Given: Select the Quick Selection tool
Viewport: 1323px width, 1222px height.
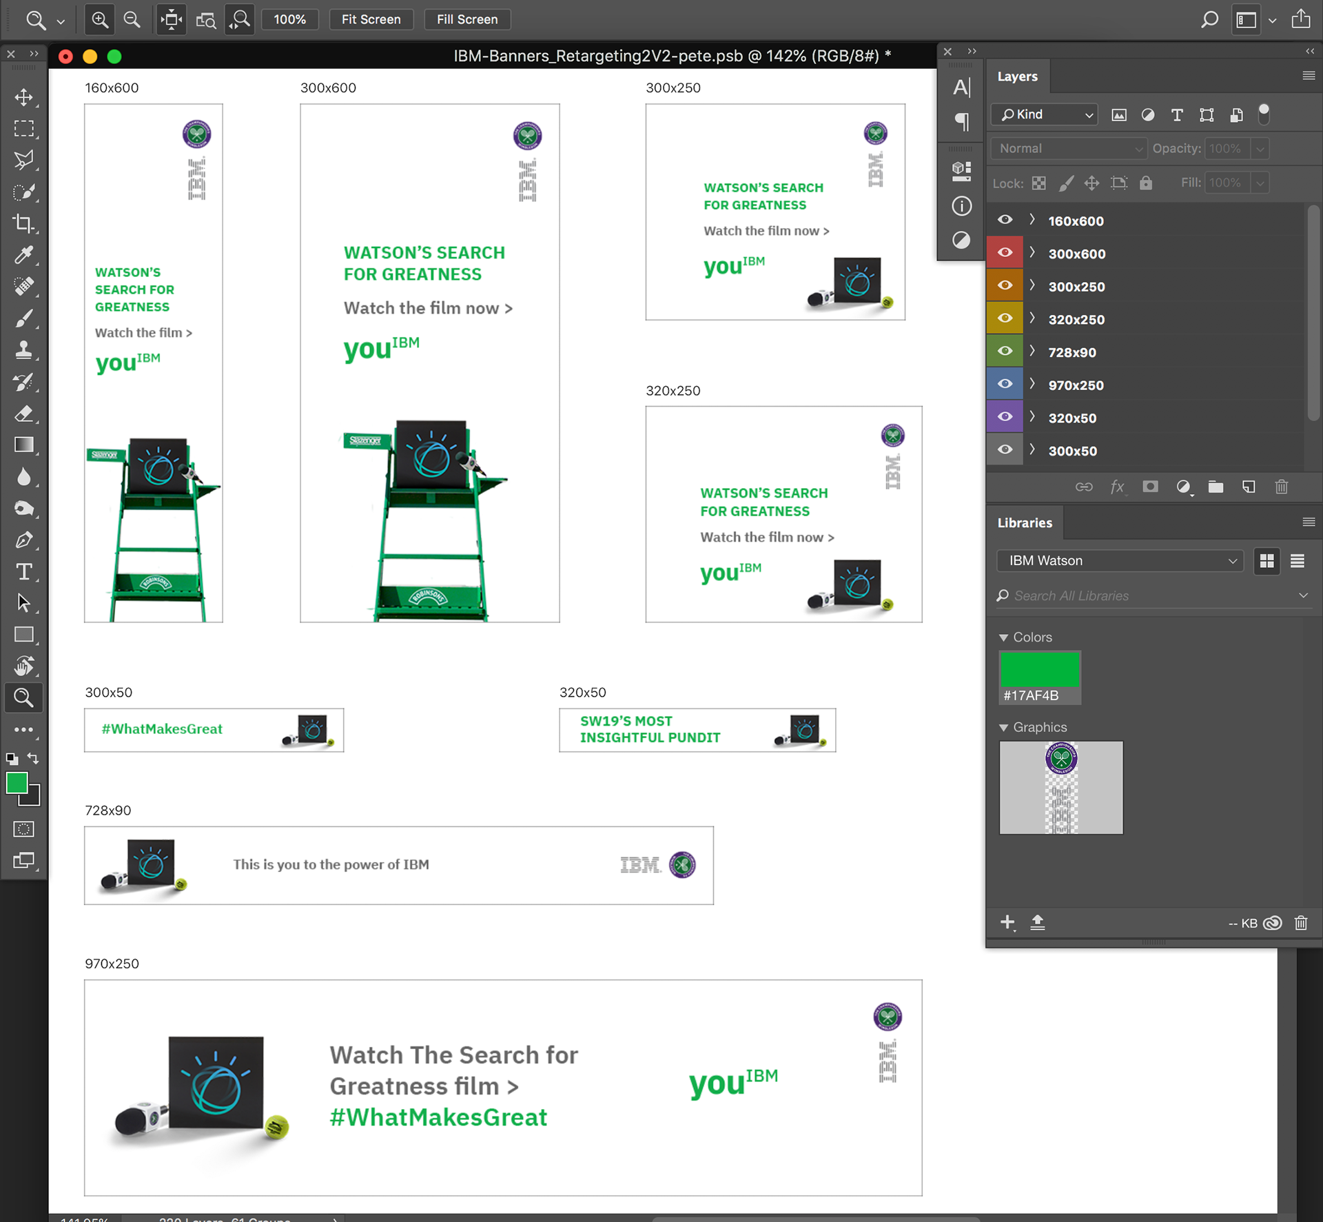Looking at the screenshot, I should 24,192.
